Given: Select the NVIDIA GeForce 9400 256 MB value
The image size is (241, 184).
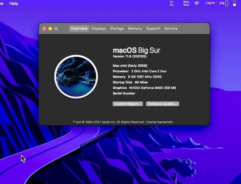Looking at the screenshot, I should [153, 88].
